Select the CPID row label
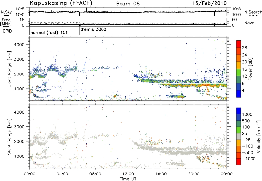This screenshot has height=181, width=262. point(7,31)
